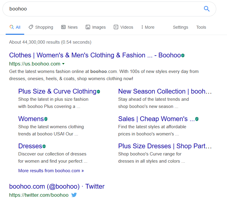Click text 'Shop the latest womens clothing'

point(51,127)
